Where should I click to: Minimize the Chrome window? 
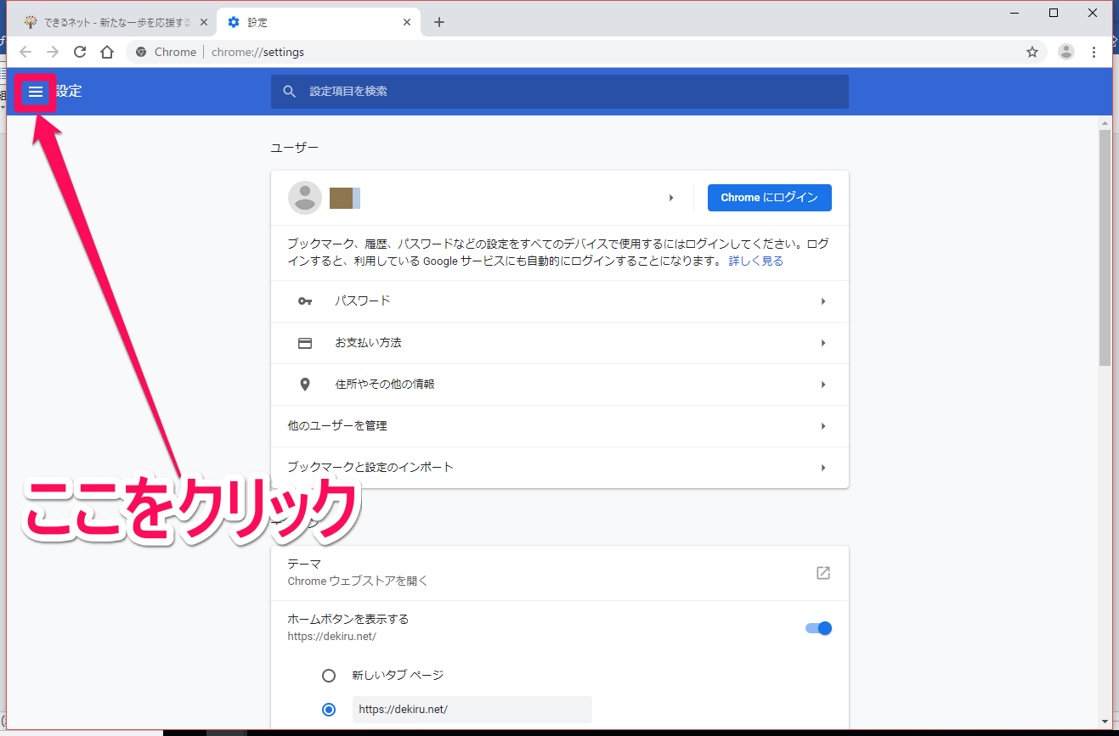coord(1015,13)
